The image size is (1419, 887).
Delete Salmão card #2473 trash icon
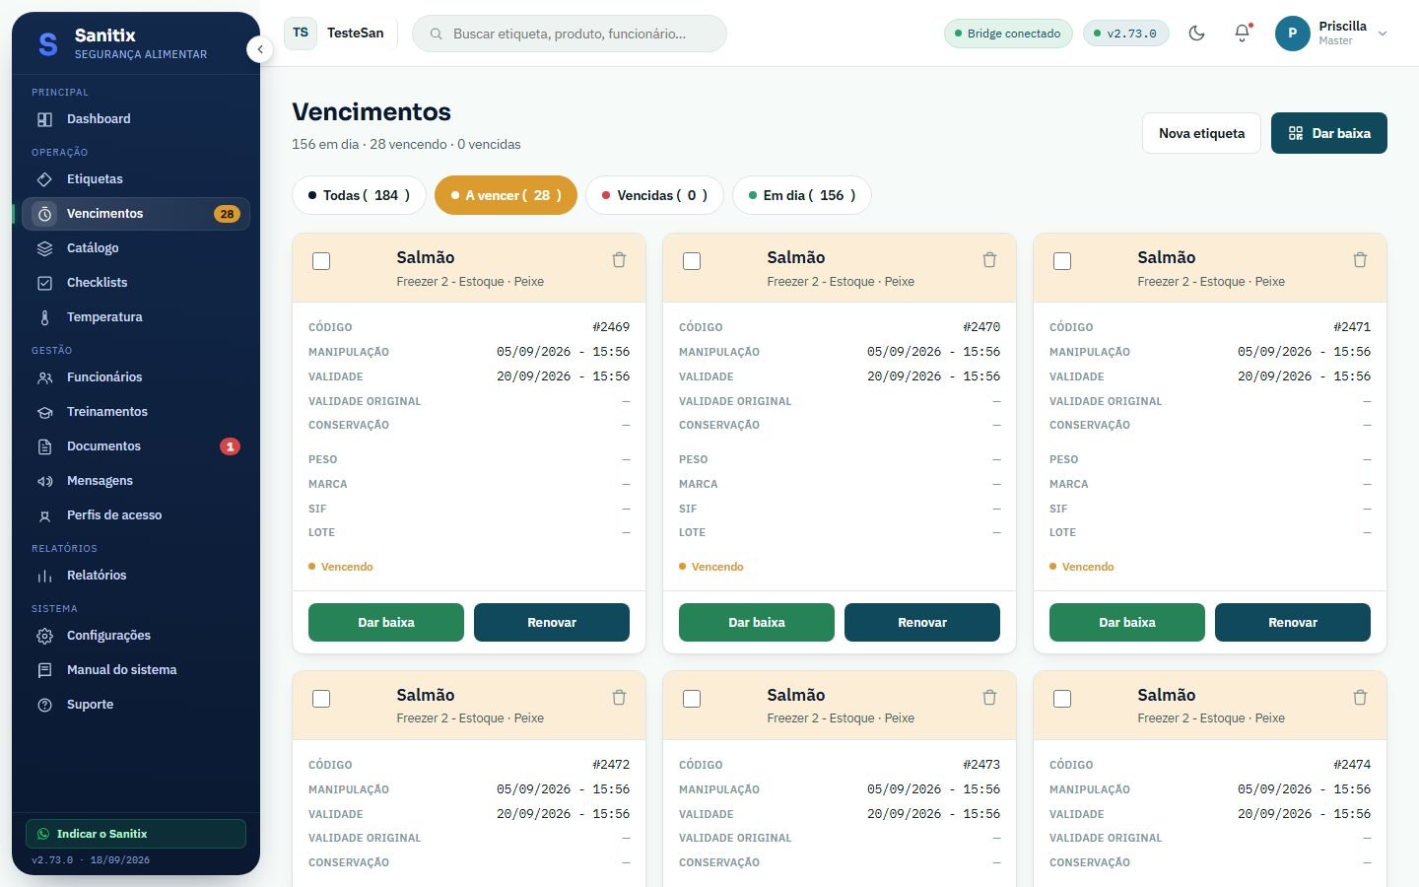989,698
